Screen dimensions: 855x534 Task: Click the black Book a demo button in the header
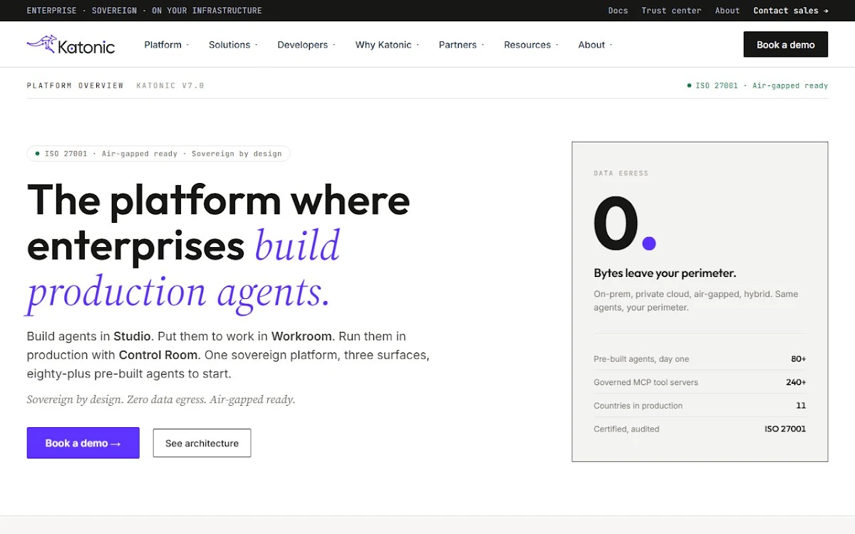pos(786,44)
